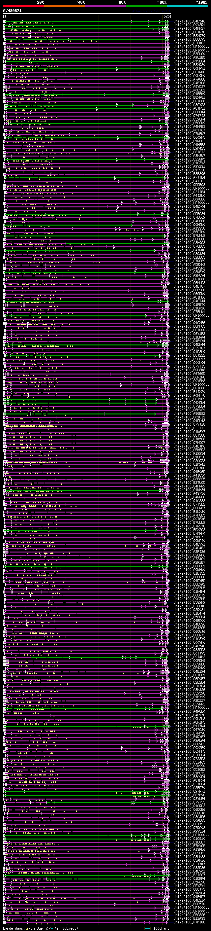Click the green alignment bar for UniRef100_Q4D546
Image resolution: width=211 pixels, height=931 pixels.
pyautogui.click(x=86, y=21)
